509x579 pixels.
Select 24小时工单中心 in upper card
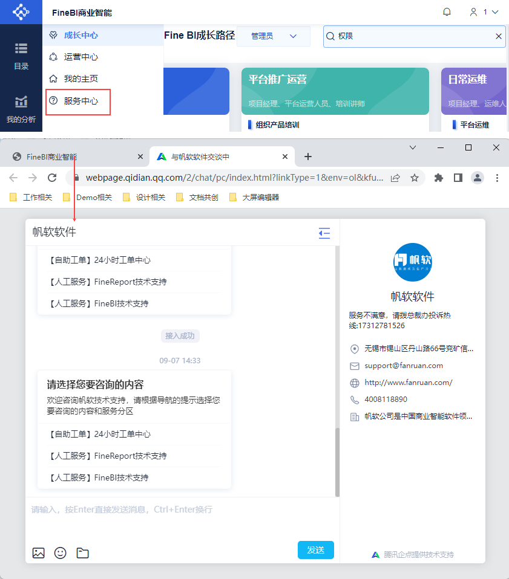[x=134, y=260]
